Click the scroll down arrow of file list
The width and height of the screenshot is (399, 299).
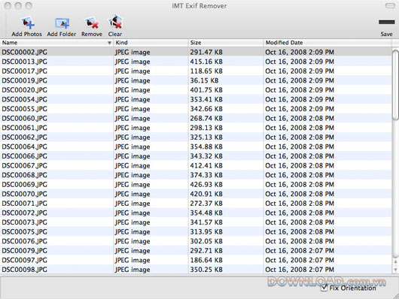point(395,269)
